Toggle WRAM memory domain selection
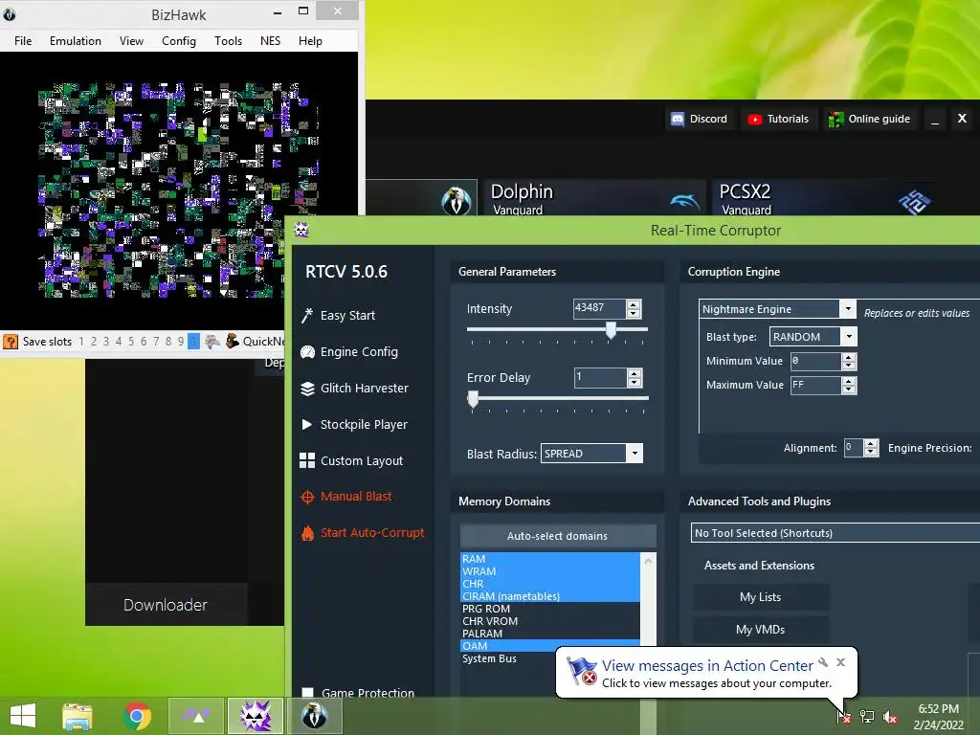980x735 pixels. click(550, 571)
